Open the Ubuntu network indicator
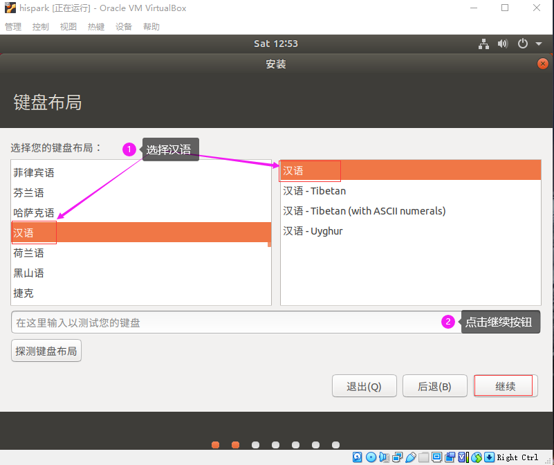The width and height of the screenshot is (554, 465). (x=483, y=44)
